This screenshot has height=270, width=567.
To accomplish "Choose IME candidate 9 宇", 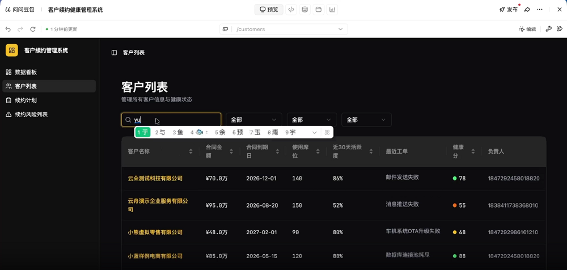I will click(x=290, y=133).
